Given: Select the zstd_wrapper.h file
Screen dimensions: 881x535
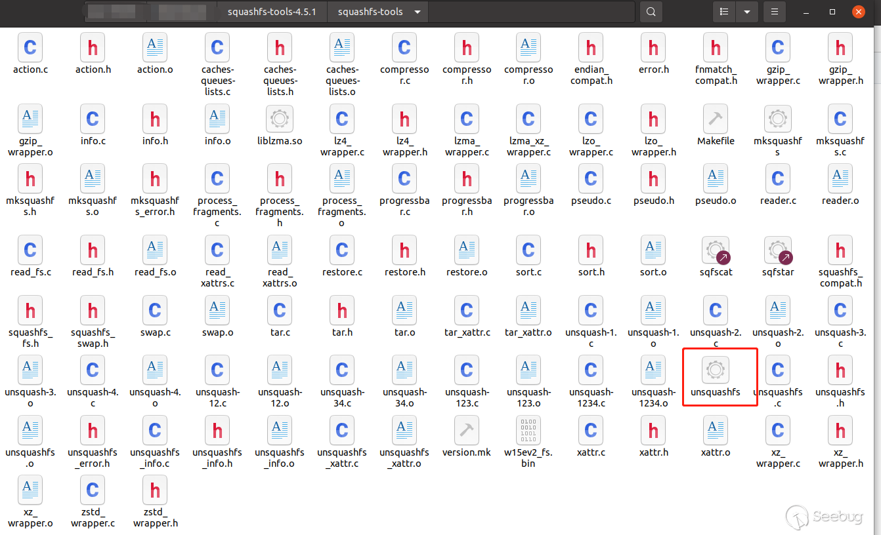Looking at the screenshot, I should tap(155, 490).
